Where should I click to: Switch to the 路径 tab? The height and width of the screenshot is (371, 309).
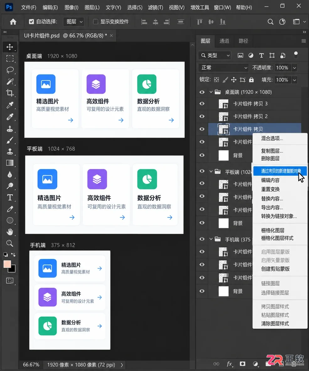[243, 41]
